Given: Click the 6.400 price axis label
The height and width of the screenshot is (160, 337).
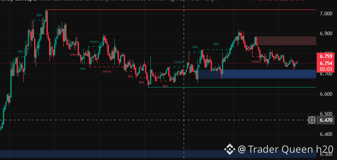Looking at the screenshot, I should [326, 134].
